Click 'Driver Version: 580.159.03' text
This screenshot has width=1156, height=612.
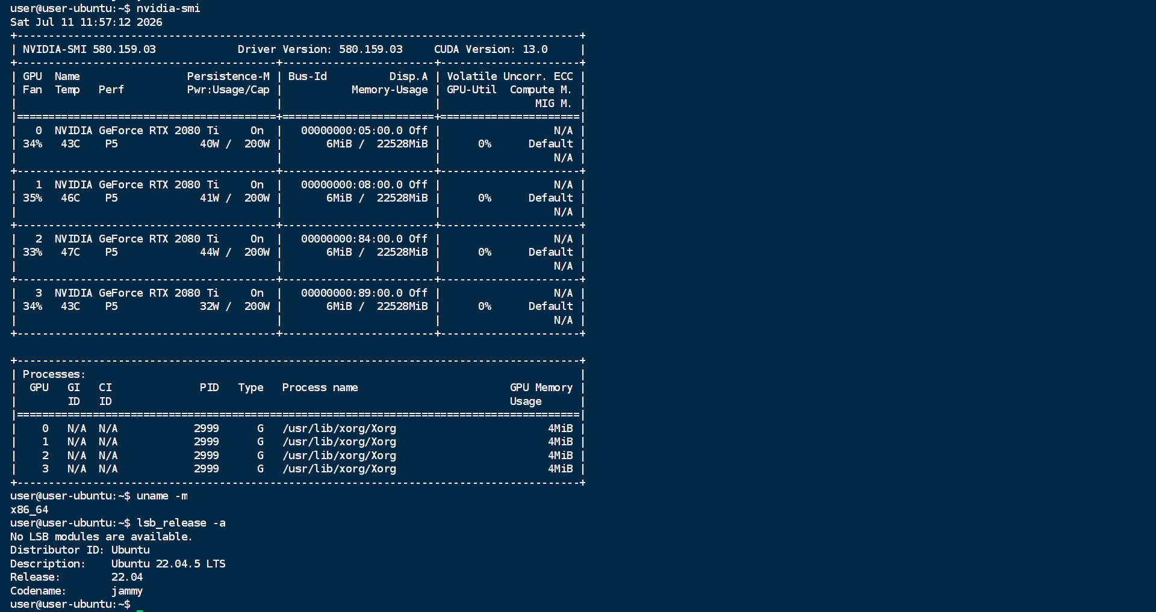tap(320, 49)
